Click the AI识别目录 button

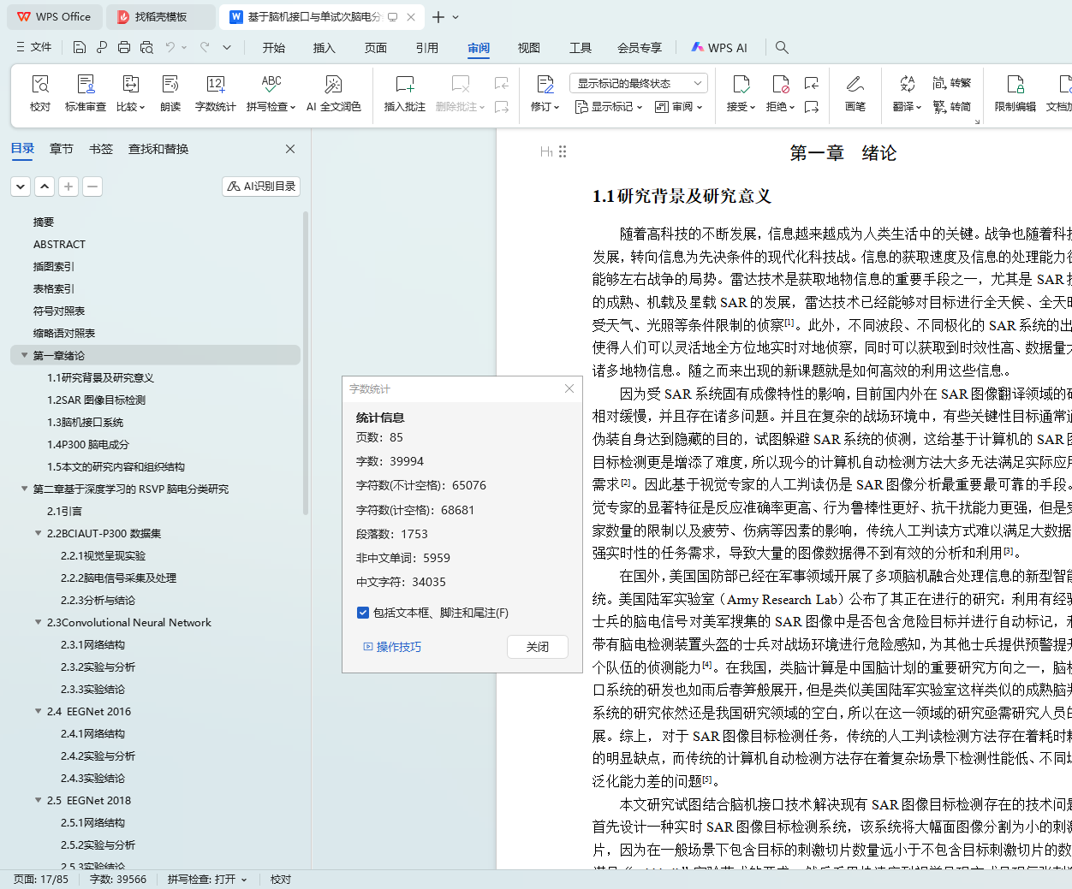pyautogui.click(x=261, y=186)
